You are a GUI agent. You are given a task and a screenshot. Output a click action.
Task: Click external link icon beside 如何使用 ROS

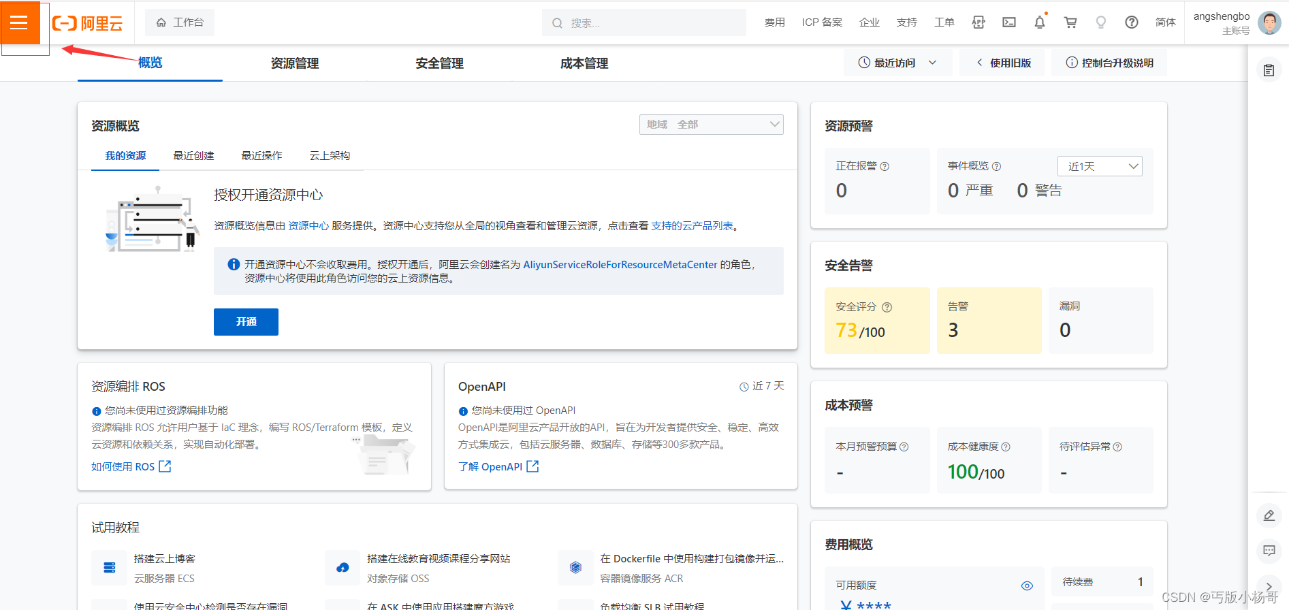point(165,466)
